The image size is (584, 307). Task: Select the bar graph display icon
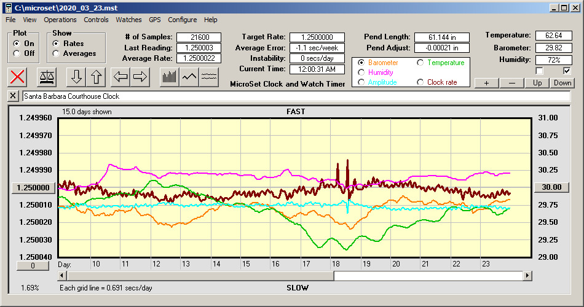tap(170, 77)
